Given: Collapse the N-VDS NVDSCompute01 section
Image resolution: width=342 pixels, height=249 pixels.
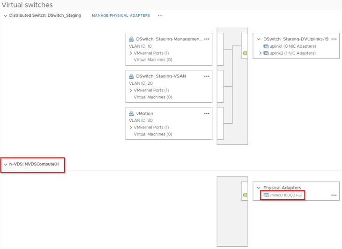Looking at the screenshot, I should tap(6, 165).
